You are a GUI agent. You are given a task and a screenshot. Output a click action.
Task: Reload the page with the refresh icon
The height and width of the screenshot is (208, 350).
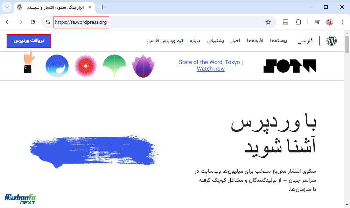(x=33, y=22)
